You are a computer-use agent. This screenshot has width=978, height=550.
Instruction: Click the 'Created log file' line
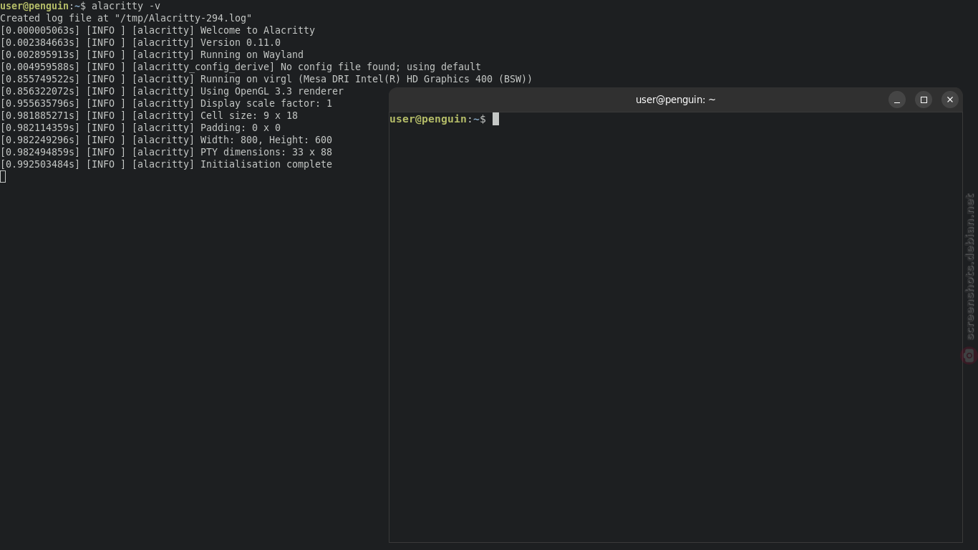[x=126, y=18]
